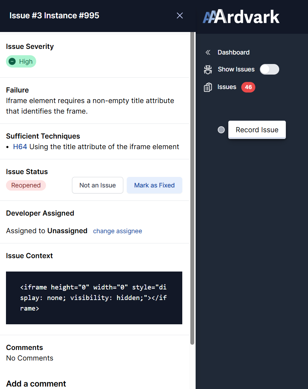308x389 pixels.
Task: Click the minus circle icon in High badge
Action: tap(12, 62)
